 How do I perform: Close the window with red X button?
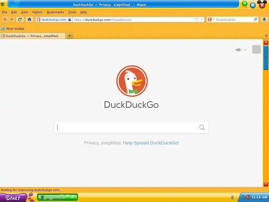pyautogui.click(x=262, y=5)
